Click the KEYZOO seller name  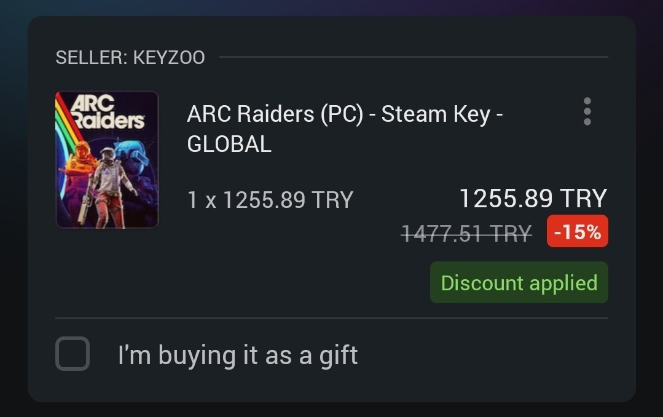169,58
